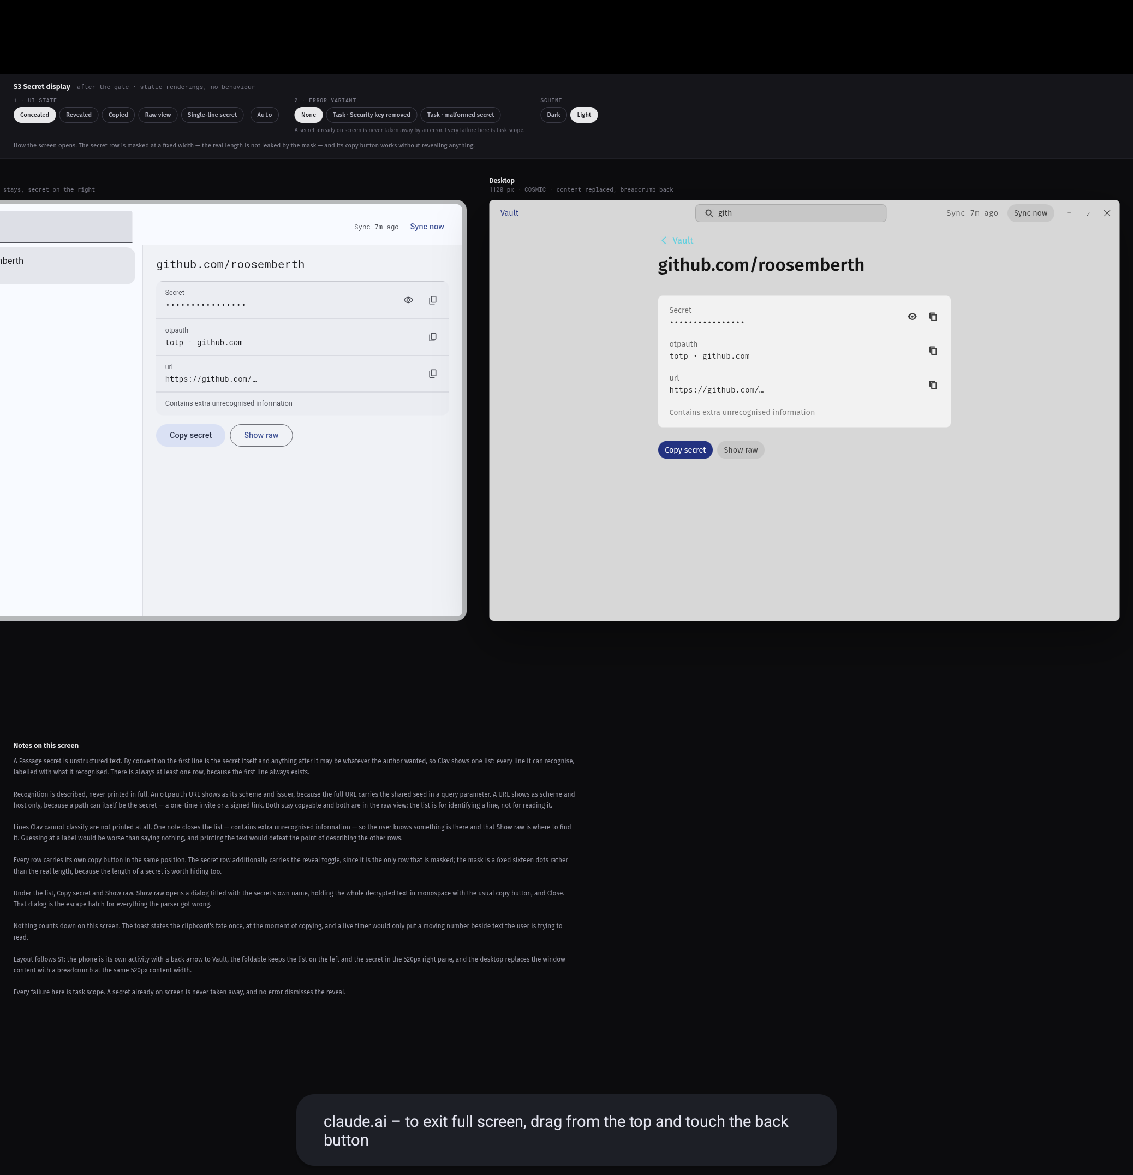
Task: Switch scheme to Dark
Action: (553, 115)
